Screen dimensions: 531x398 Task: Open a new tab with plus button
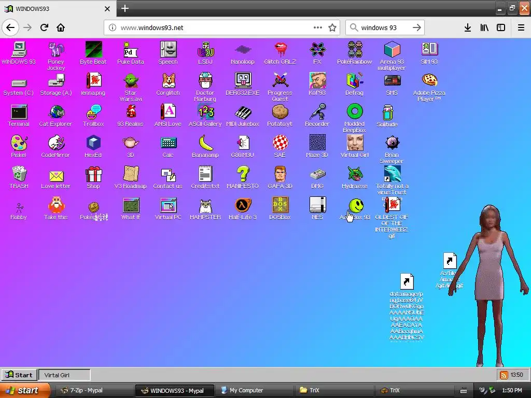click(x=125, y=8)
